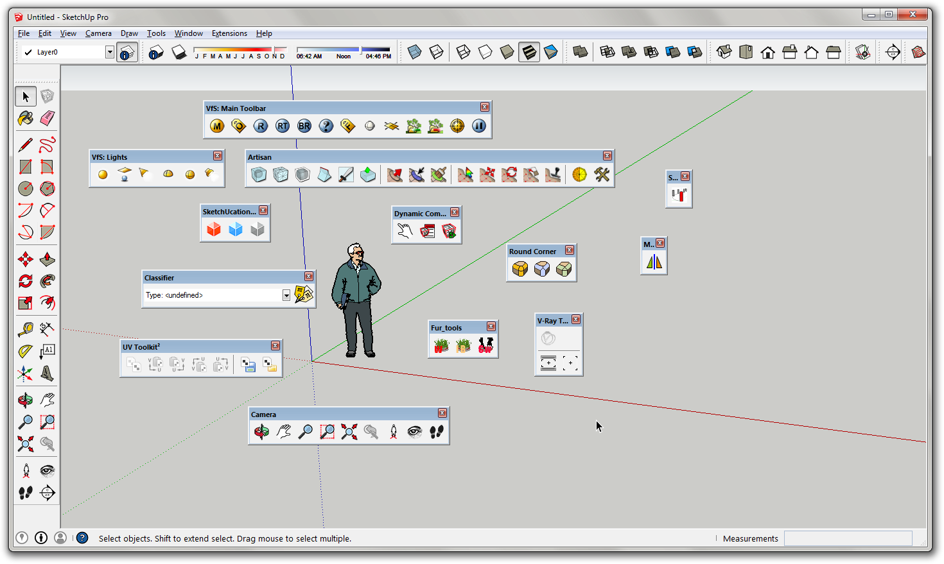The height and width of the screenshot is (564, 944).
Task: Click the Front house view icon
Action: click(768, 52)
